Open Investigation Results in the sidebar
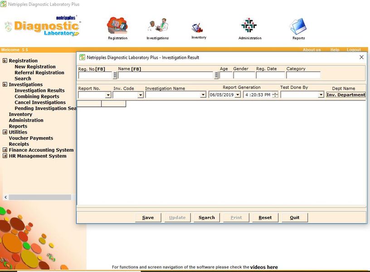Screen dimensions: 370x272 click(39, 91)
